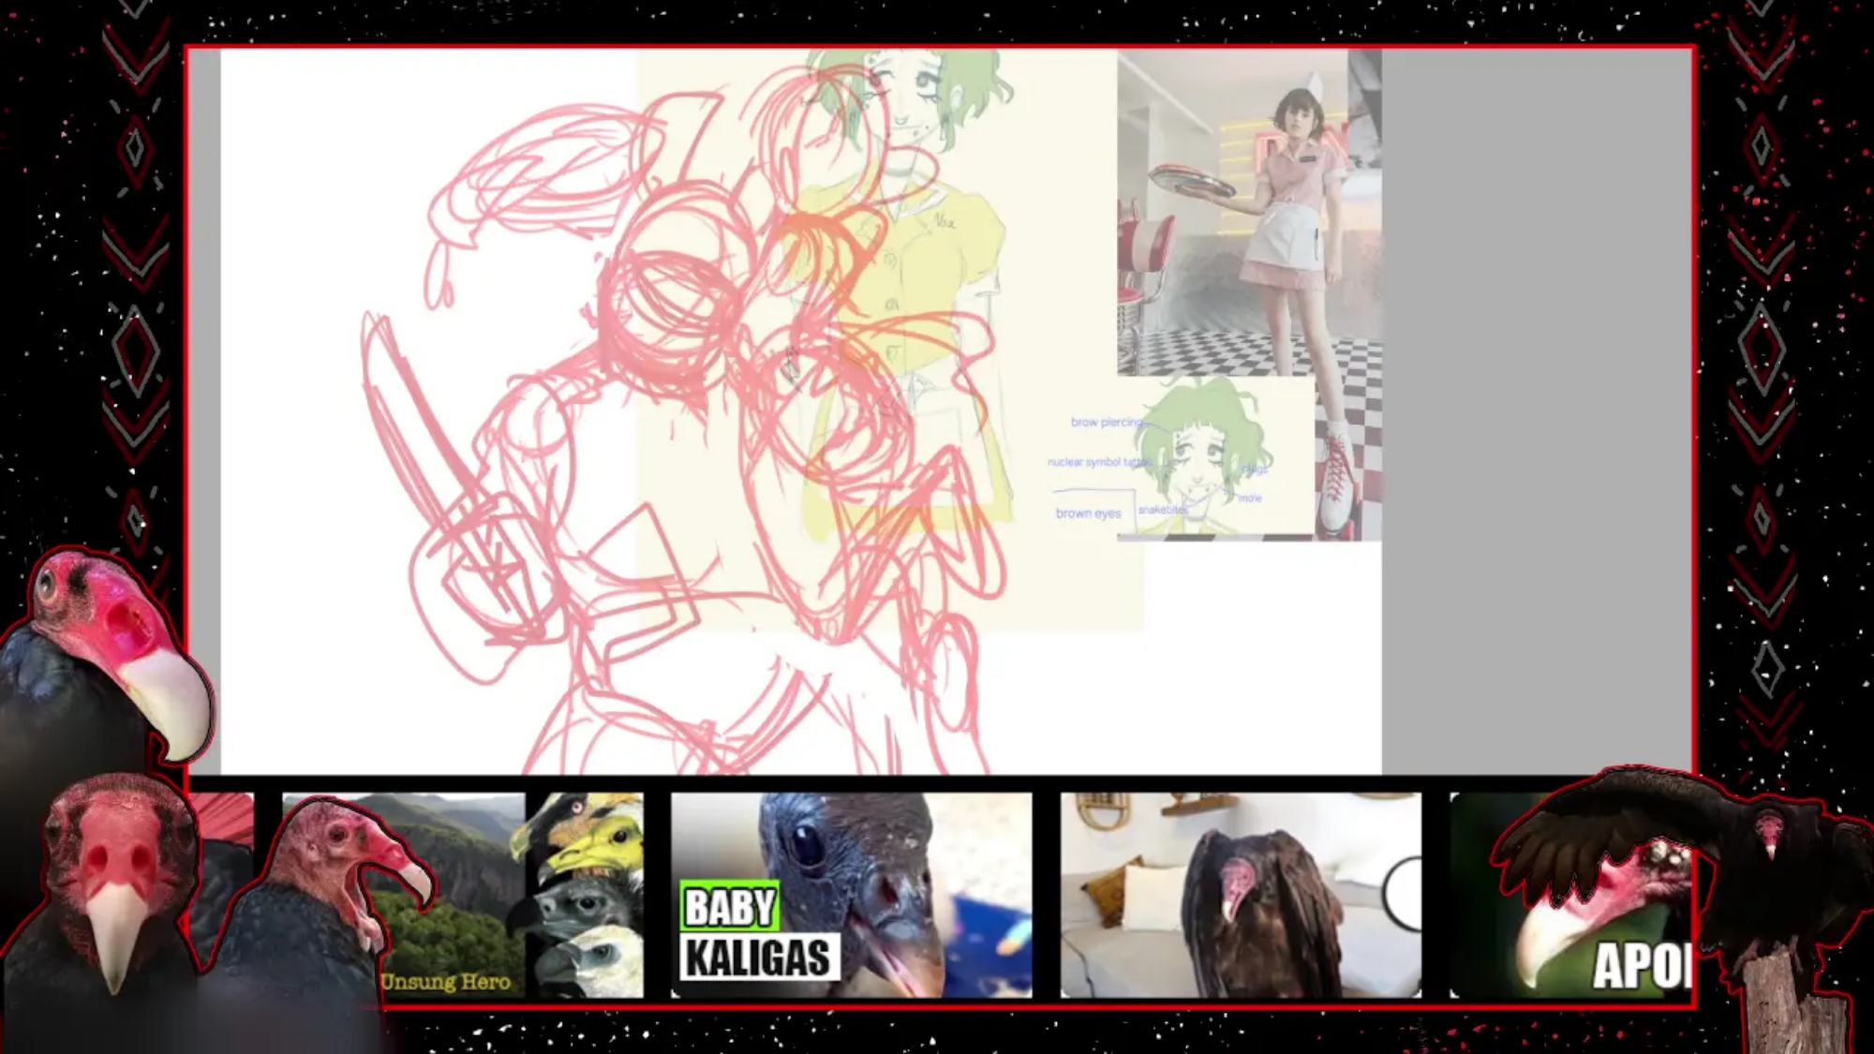Select the vulture-on-couch video thumbnail
Screen dimensions: 1874x1054
click(x=1239, y=895)
